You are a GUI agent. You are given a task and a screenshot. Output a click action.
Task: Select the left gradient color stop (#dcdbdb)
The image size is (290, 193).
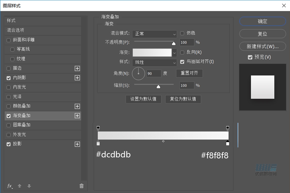(x=98, y=143)
